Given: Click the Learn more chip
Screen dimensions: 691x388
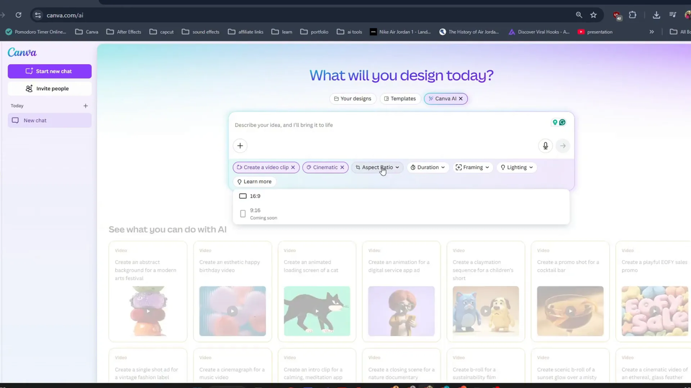Looking at the screenshot, I should 255,181.
